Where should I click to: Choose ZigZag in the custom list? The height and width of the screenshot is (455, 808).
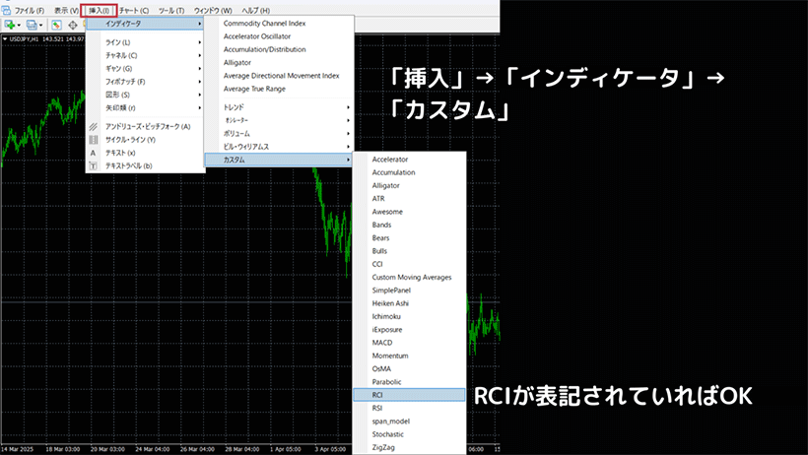409,448
